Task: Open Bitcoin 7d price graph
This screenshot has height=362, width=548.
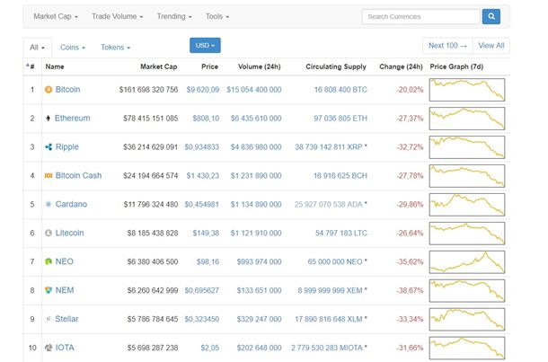Action: coord(467,90)
